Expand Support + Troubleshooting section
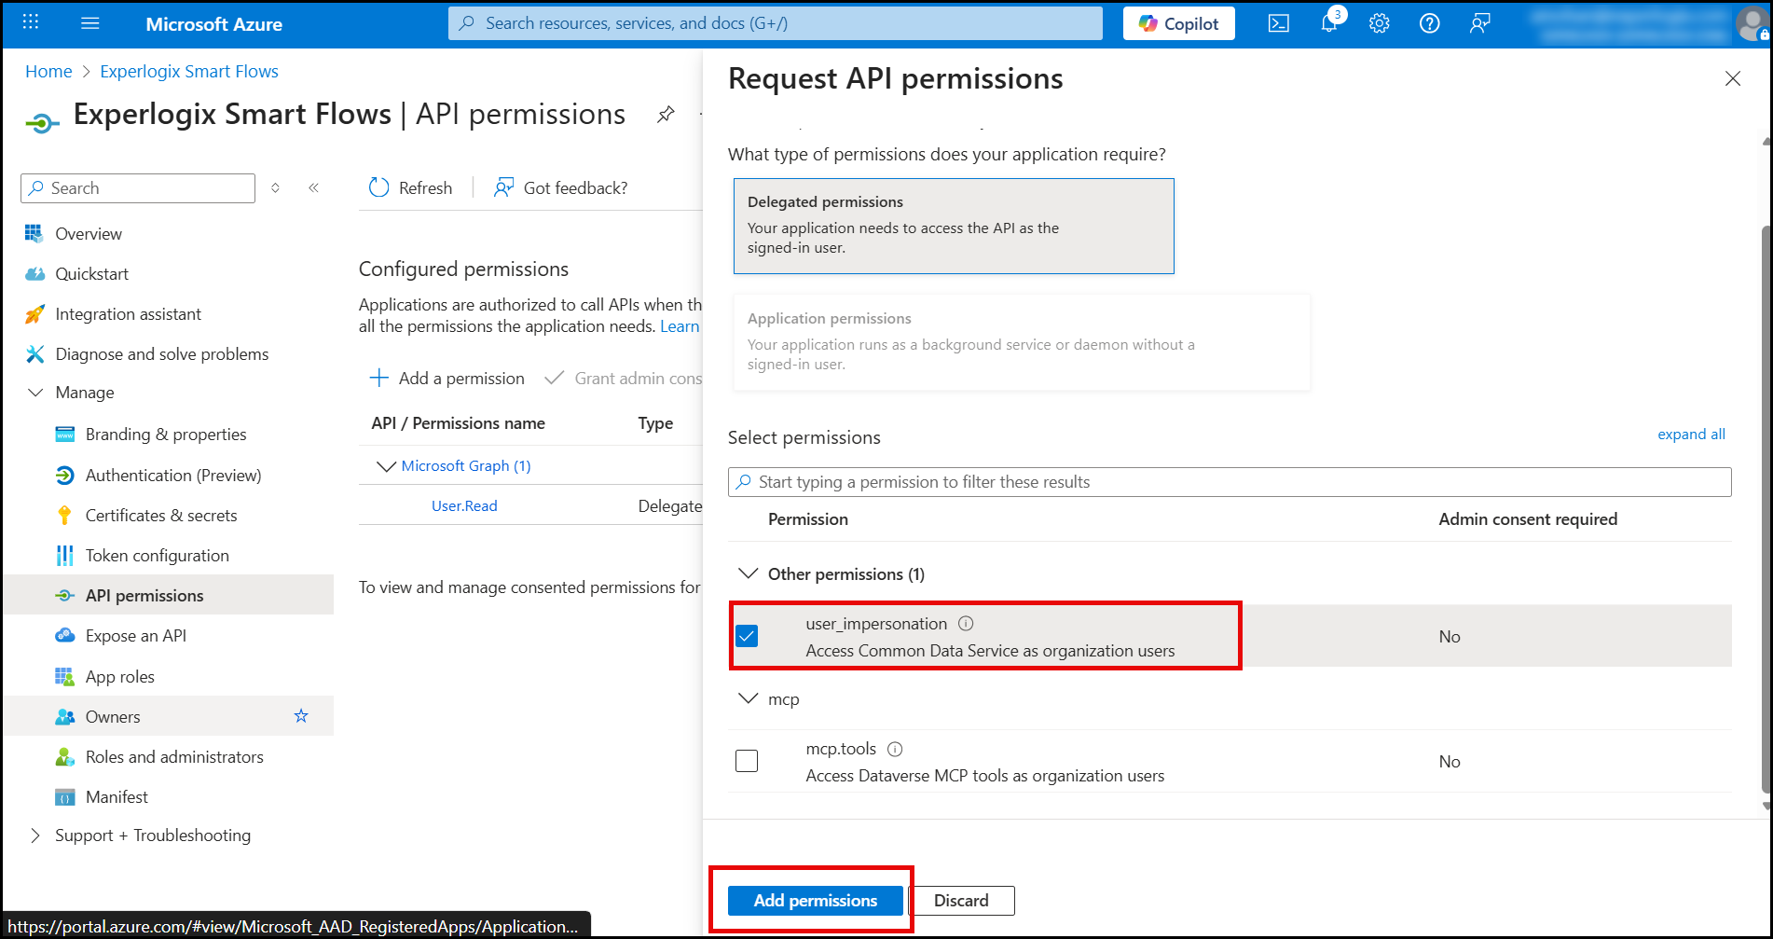 [35, 835]
